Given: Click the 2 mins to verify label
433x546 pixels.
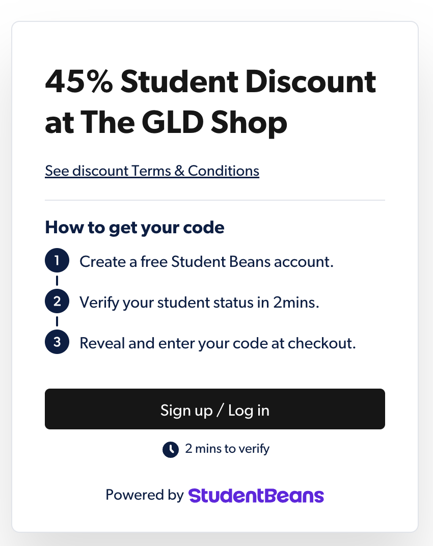Looking at the screenshot, I should tap(227, 449).
